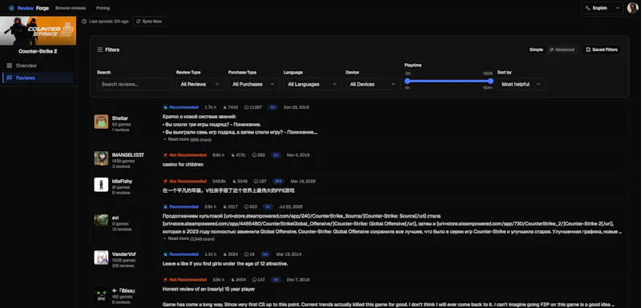
Task: Expand Read more (3,048 chars)
Action: 188,238
